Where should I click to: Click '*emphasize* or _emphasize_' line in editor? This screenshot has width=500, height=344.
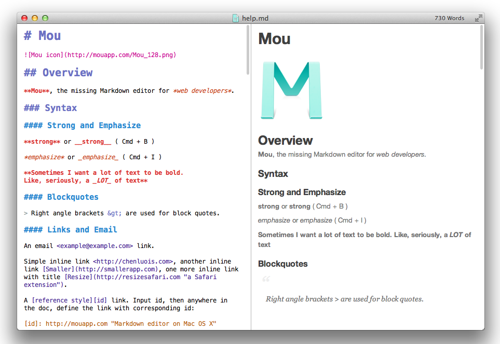click(x=93, y=157)
